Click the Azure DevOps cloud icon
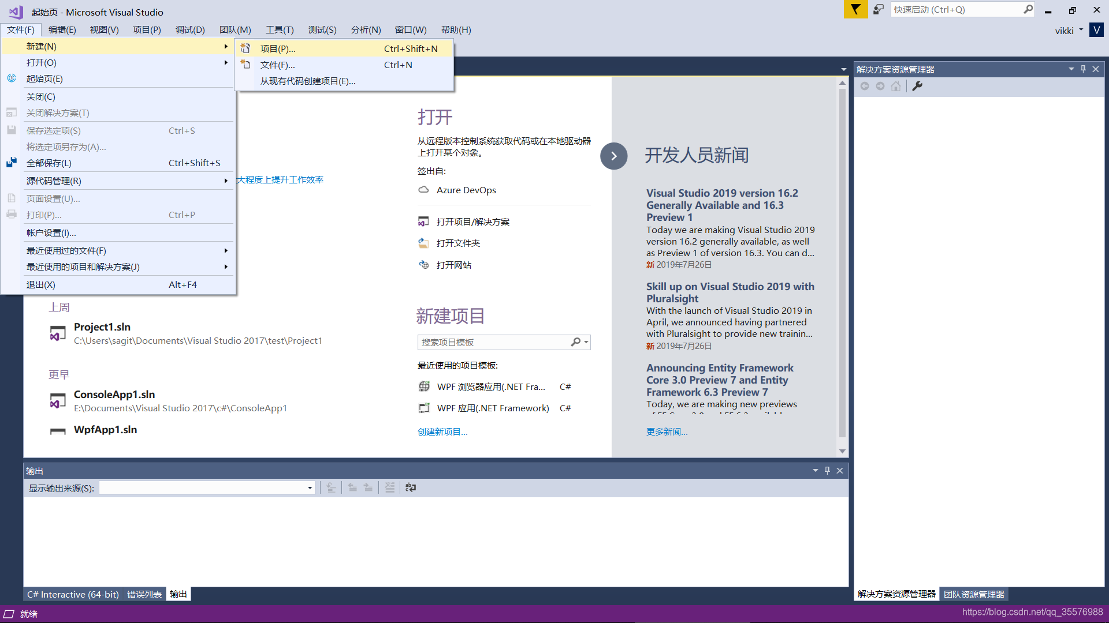The height and width of the screenshot is (623, 1109). (423, 190)
